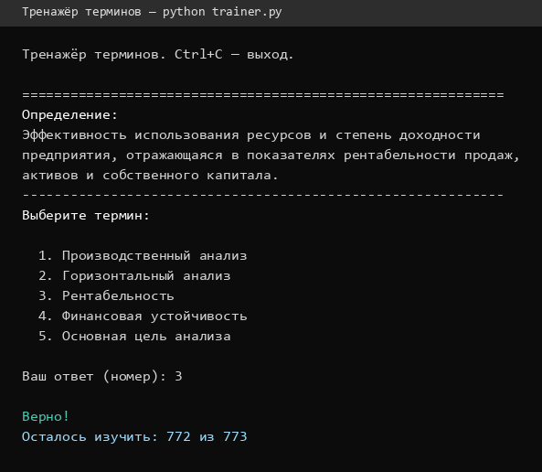Click the header line 'Тренажёр терминов. Ctrl+C — выход.'
Image resolution: width=542 pixels, height=472 pixels.
pos(157,54)
